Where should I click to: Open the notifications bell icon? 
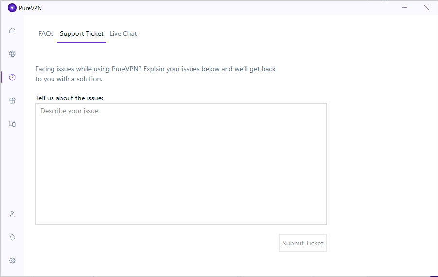[12, 237]
